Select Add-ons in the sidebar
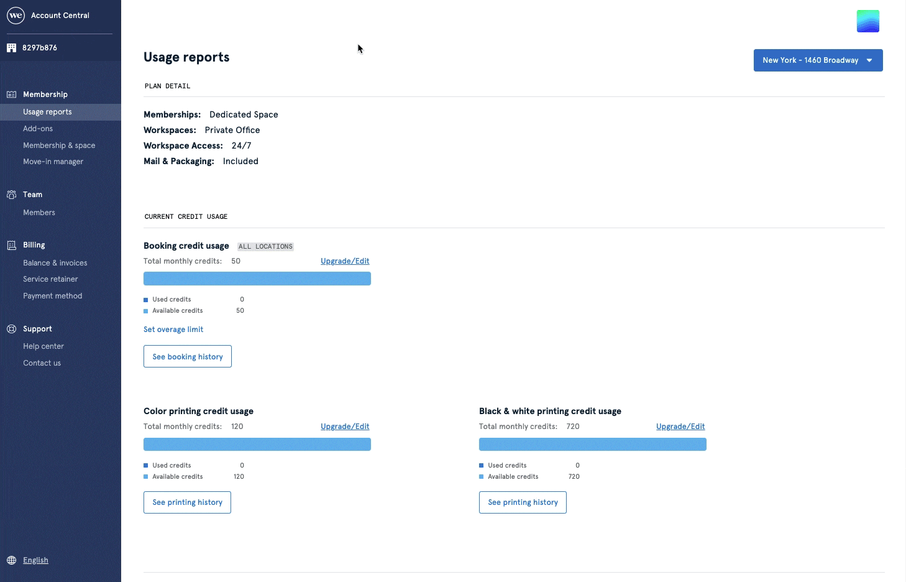 tap(38, 128)
